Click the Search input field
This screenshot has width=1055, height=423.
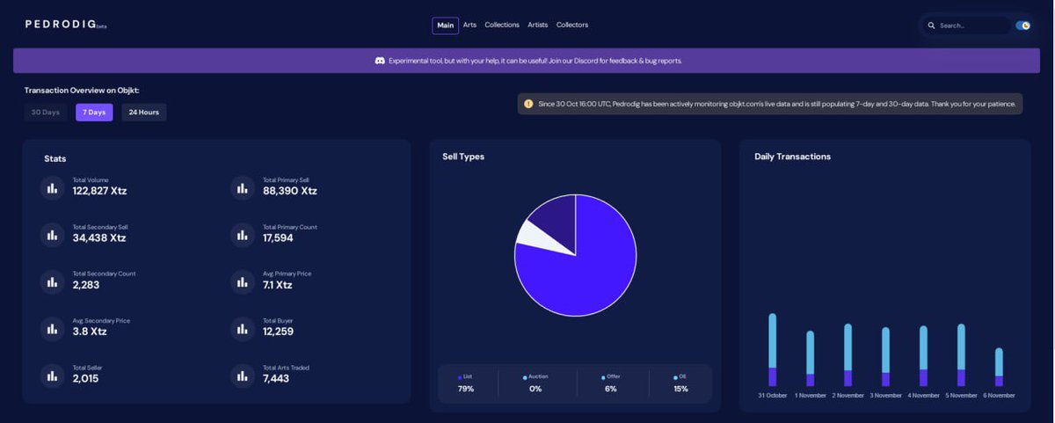[965, 26]
